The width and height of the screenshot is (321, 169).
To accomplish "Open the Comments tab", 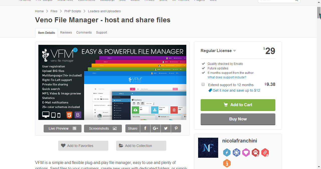I will click(84, 33).
